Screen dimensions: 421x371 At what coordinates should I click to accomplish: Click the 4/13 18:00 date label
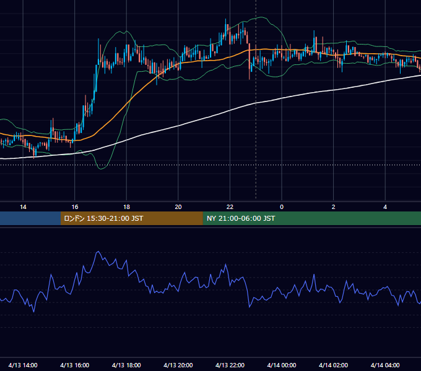click(126, 365)
